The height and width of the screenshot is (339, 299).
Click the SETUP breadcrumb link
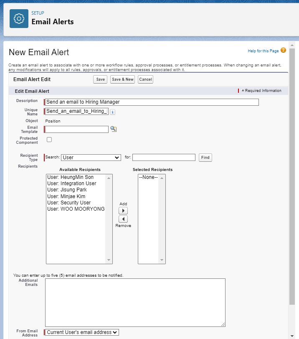[x=38, y=13]
